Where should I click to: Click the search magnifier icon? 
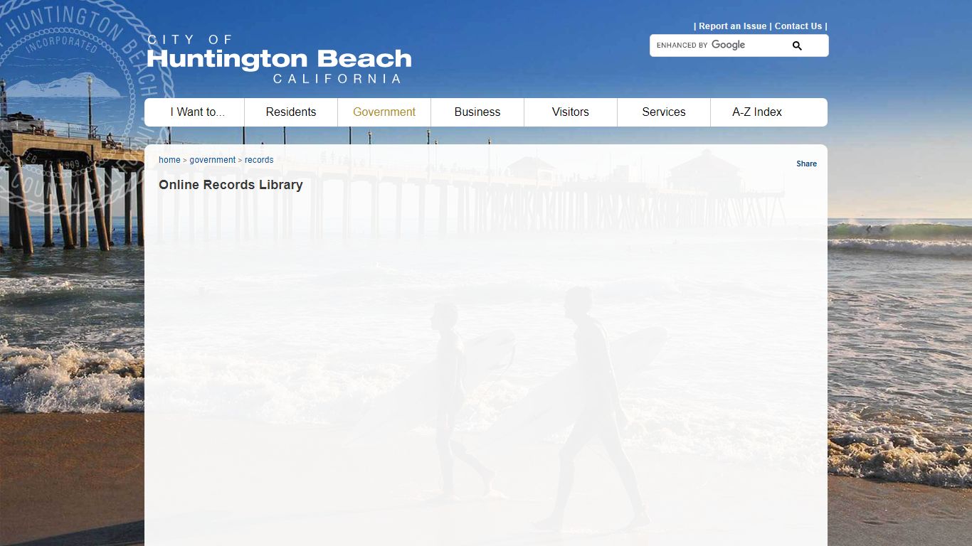coord(797,45)
